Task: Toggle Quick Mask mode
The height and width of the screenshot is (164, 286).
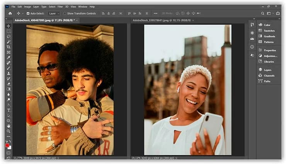Action: tap(9, 153)
